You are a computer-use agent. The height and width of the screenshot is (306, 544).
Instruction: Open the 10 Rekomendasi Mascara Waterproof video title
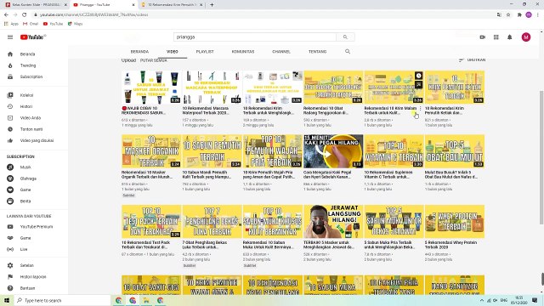206,110
